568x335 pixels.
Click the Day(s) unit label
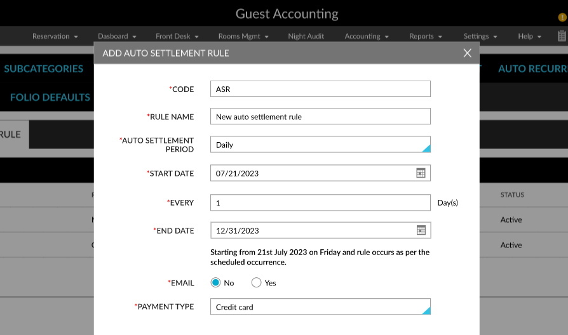point(448,202)
